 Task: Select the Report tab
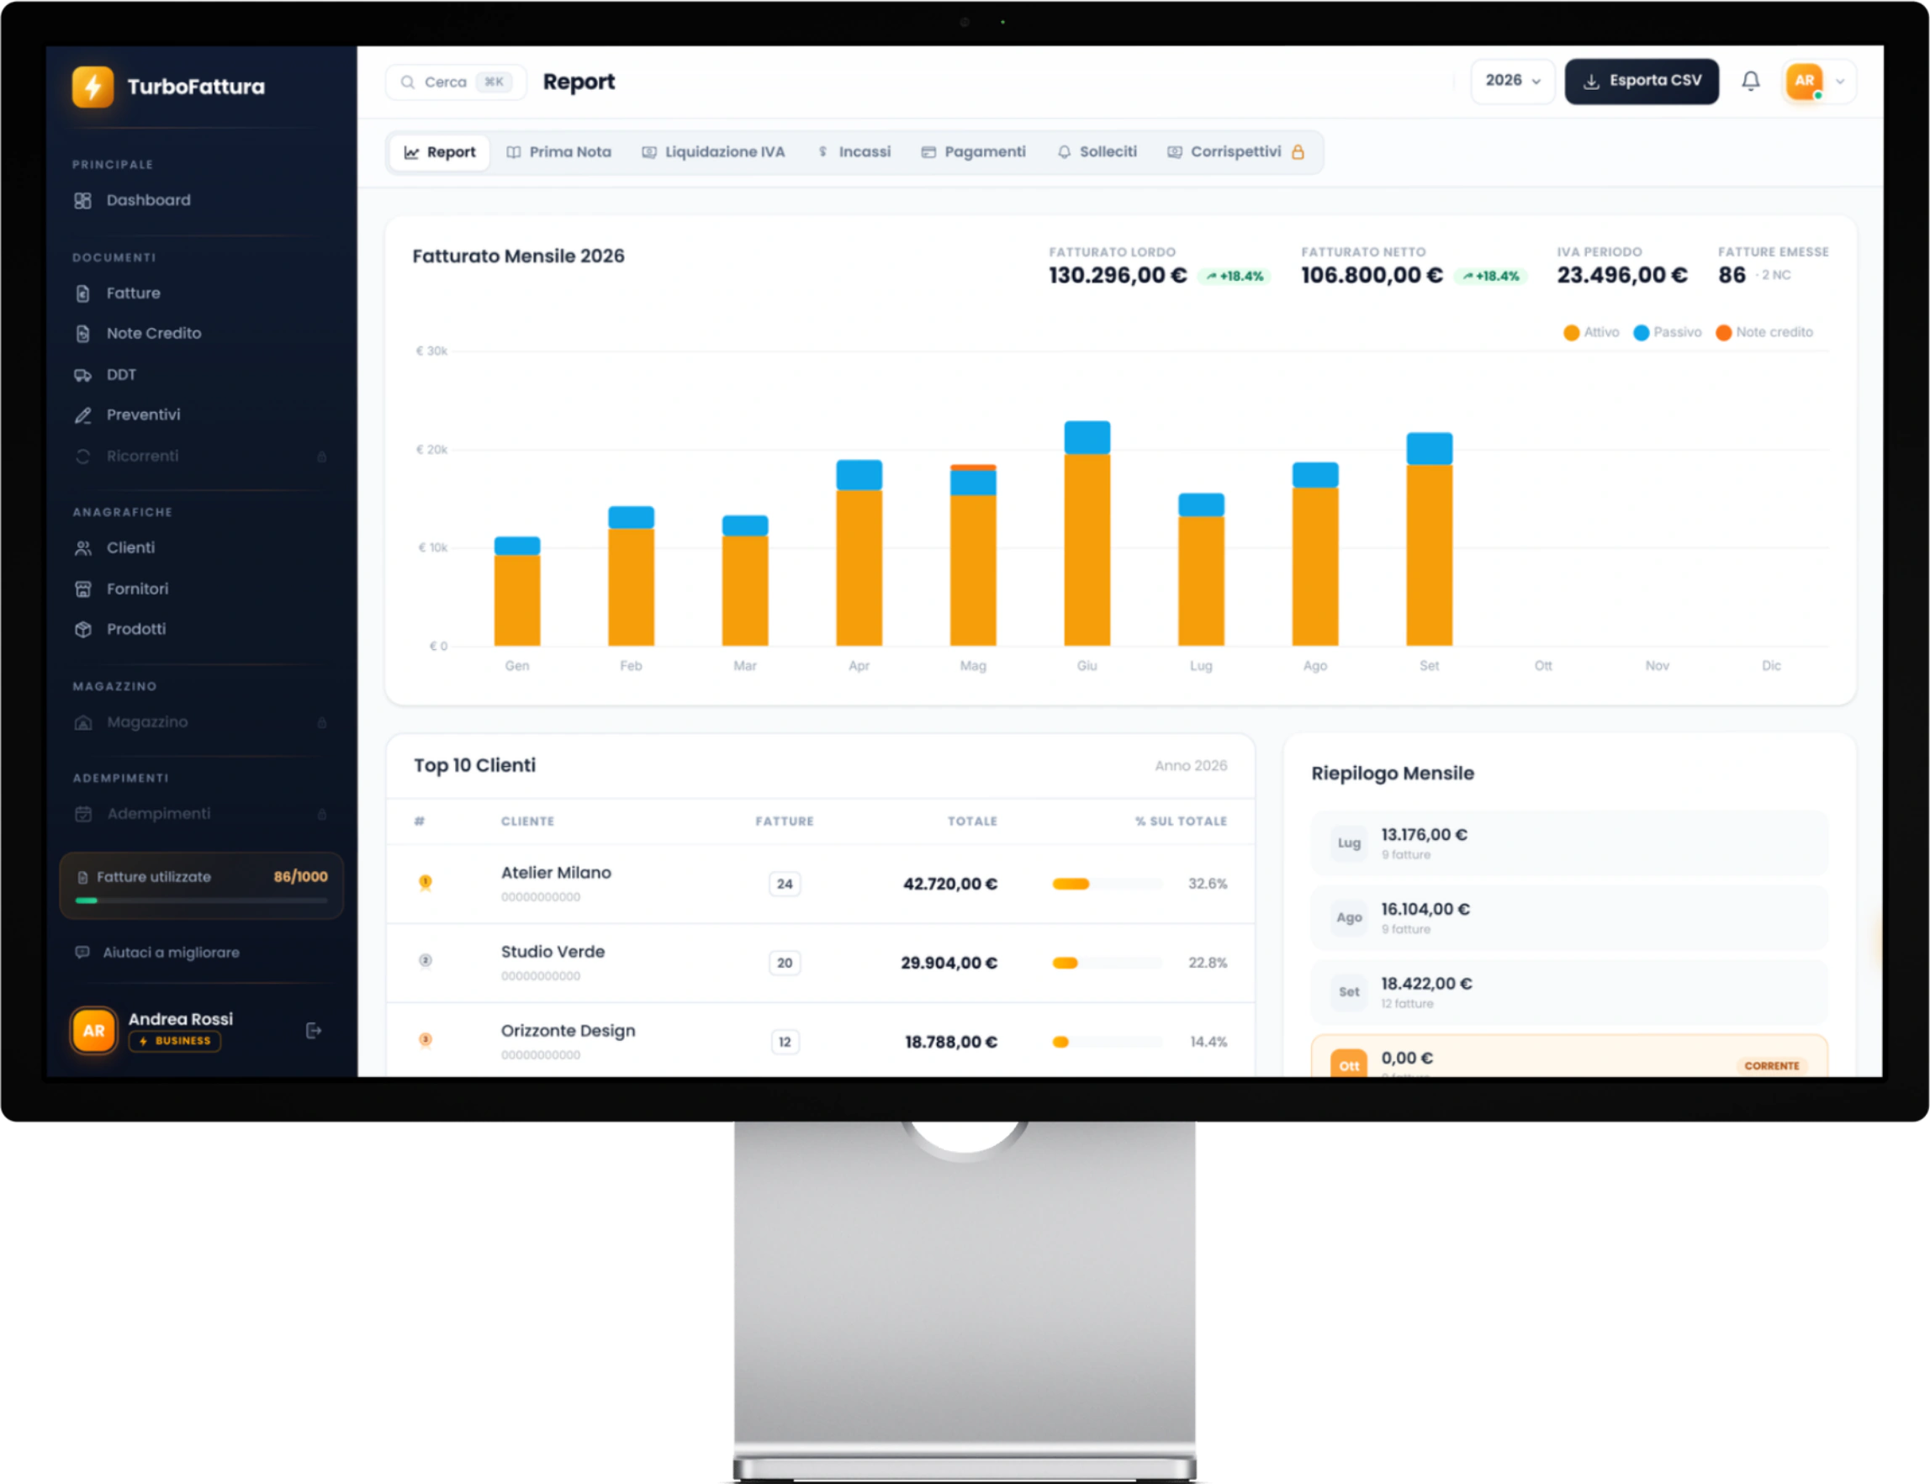pyautogui.click(x=440, y=152)
